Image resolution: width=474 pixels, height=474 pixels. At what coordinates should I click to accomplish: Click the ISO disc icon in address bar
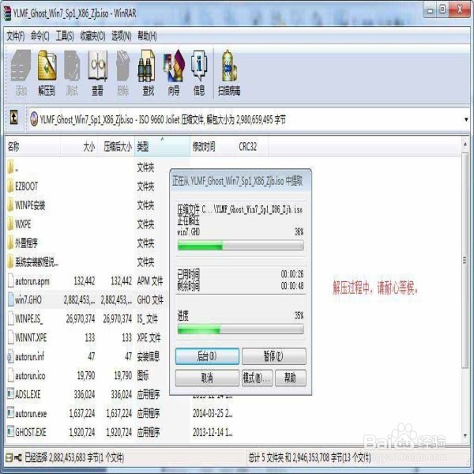34,118
